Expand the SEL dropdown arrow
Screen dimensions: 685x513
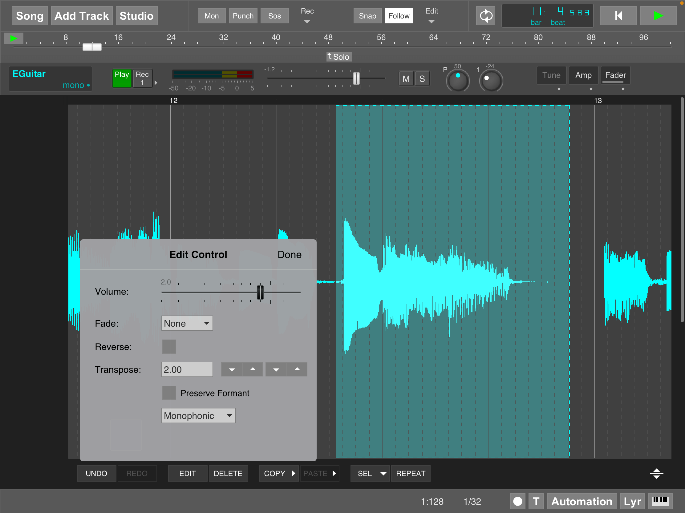coord(383,473)
